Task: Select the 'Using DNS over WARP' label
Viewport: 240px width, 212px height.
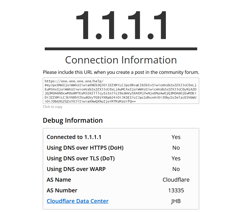Action: tap(76, 169)
